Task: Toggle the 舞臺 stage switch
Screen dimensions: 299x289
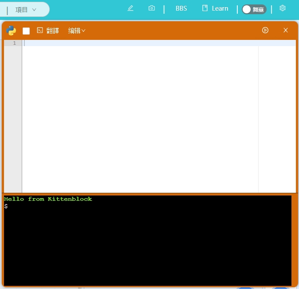Action: 254,9
